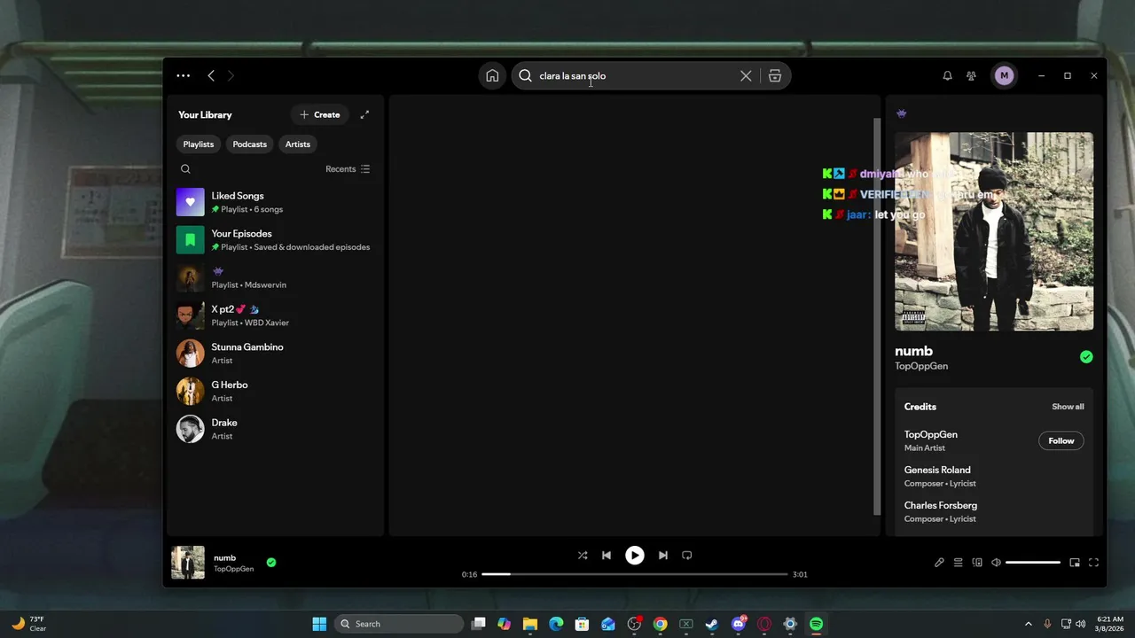The width and height of the screenshot is (1135, 638).
Task: Seek within the song progress bar
Action: tap(635, 574)
